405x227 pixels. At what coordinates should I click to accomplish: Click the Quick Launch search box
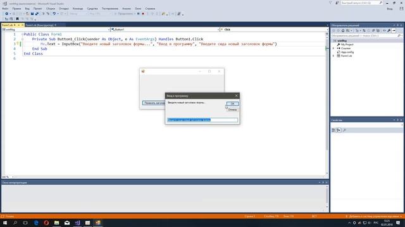click(x=361, y=3)
